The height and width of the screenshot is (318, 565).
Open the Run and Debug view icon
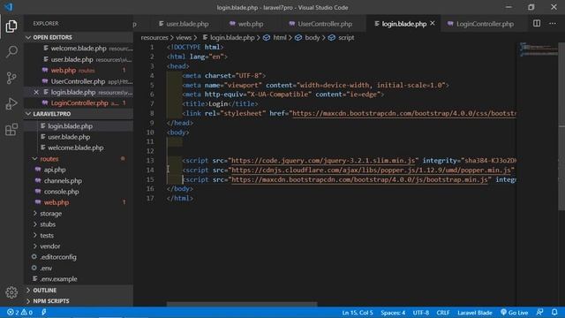(11, 104)
